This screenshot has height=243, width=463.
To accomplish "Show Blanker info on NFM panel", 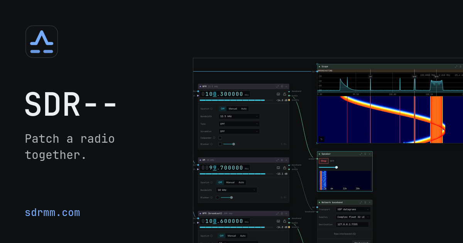I will click(x=211, y=144).
